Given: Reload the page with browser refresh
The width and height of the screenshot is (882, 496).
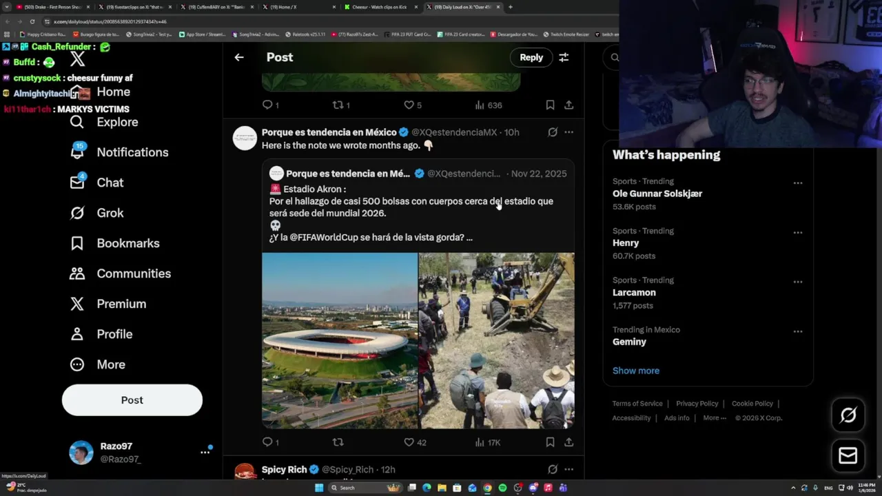Looking at the screenshot, I should pyautogui.click(x=32, y=21).
